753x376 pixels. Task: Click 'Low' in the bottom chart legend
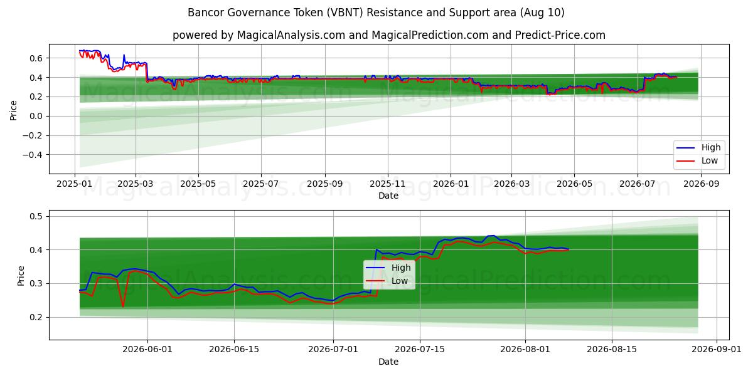coord(400,281)
